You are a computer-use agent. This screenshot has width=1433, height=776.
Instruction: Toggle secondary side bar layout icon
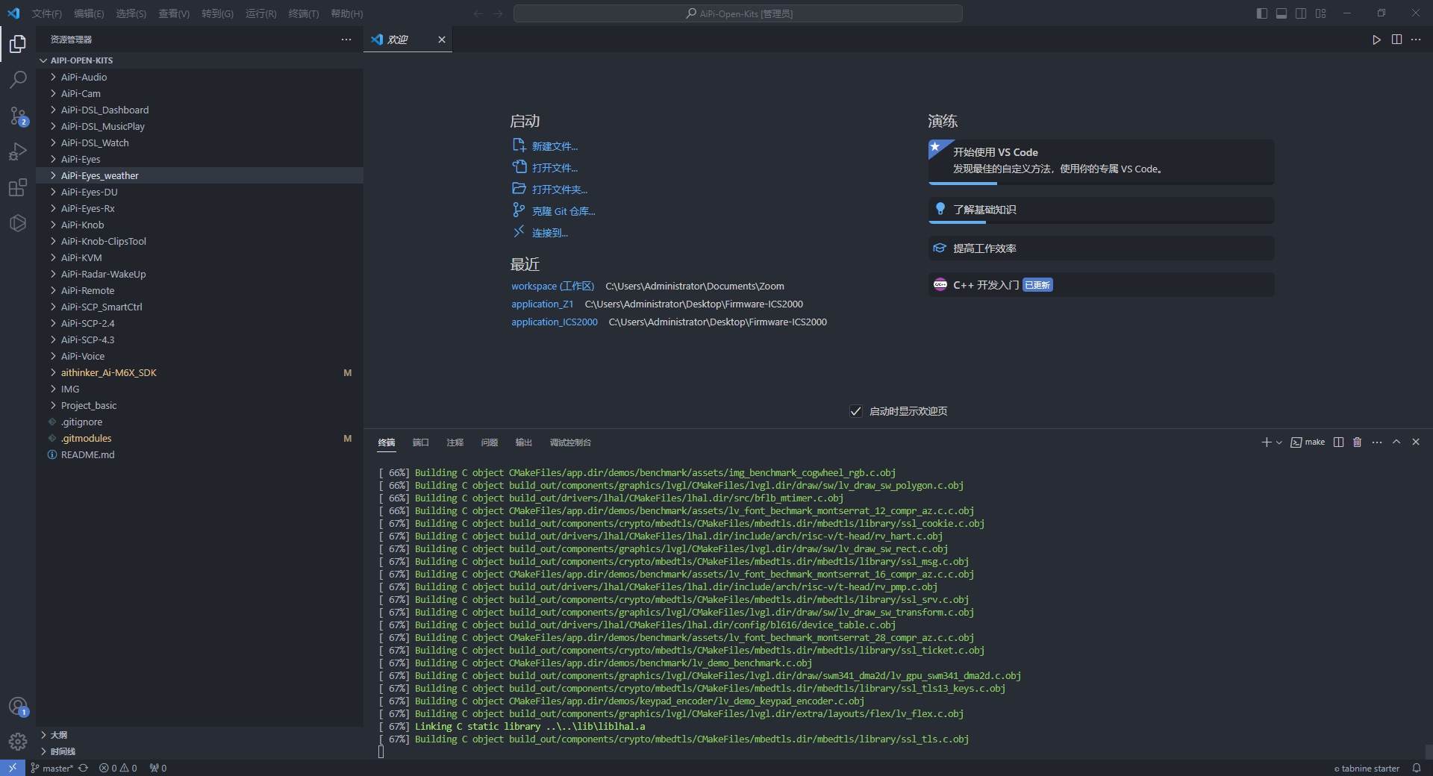[x=1301, y=13]
